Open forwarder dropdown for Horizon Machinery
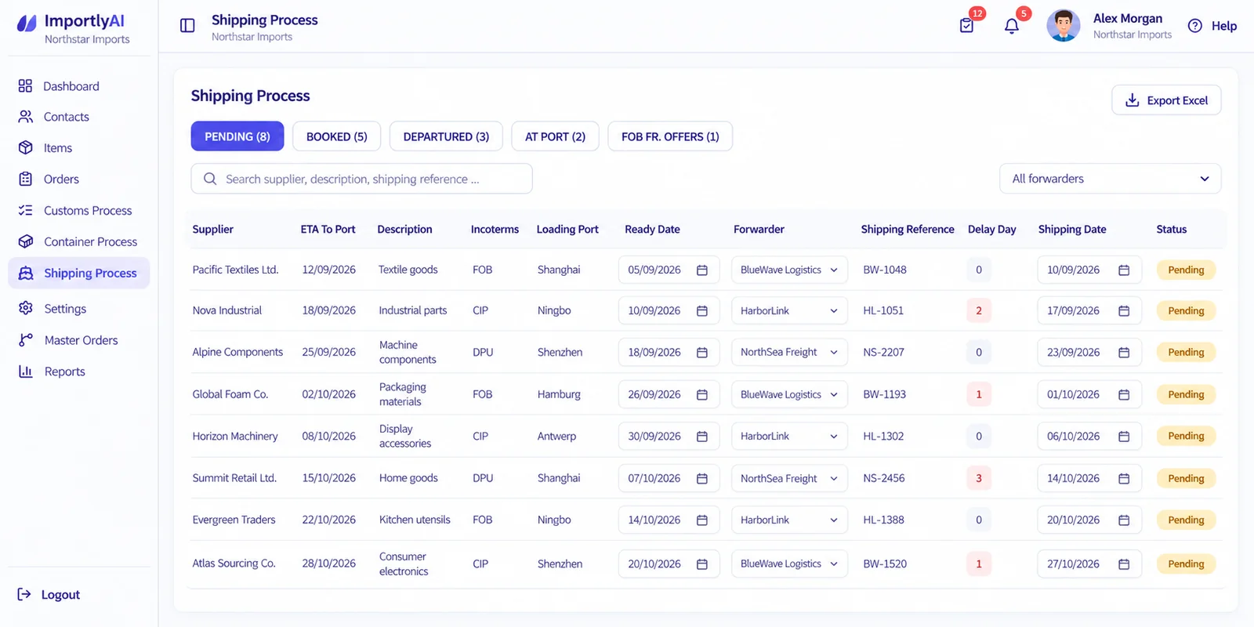Screen dimensions: 1254x627 point(789,437)
